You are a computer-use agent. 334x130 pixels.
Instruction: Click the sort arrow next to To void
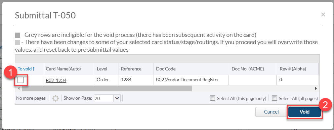(33, 69)
